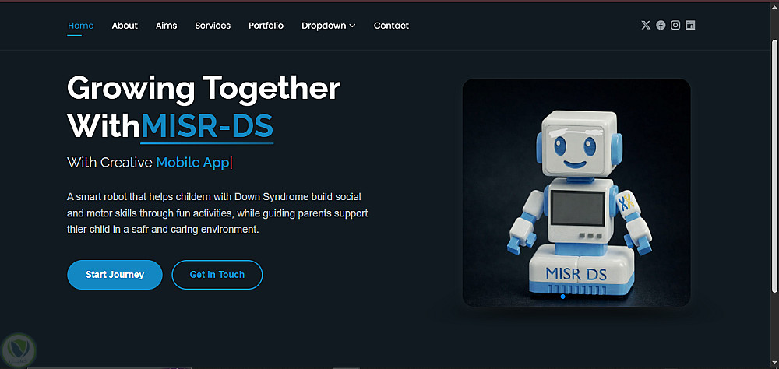Open the LinkedIn social link
The image size is (779, 369).
(690, 26)
